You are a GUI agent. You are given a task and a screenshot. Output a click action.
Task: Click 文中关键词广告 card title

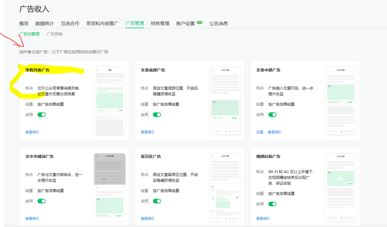pos(40,156)
